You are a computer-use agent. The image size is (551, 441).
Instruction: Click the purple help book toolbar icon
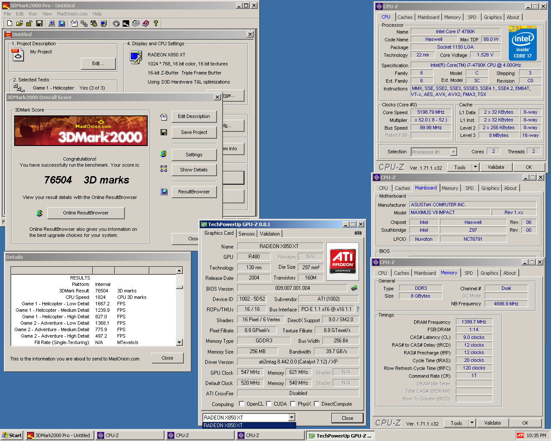[146, 23]
